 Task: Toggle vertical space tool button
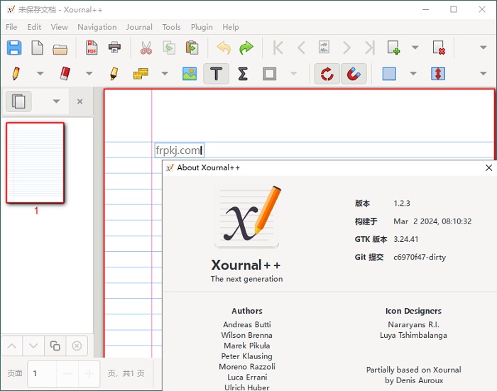(x=438, y=74)
